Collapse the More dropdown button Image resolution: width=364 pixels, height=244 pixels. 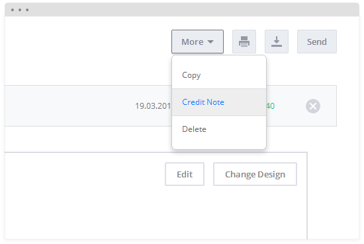(x=198, y=42)
